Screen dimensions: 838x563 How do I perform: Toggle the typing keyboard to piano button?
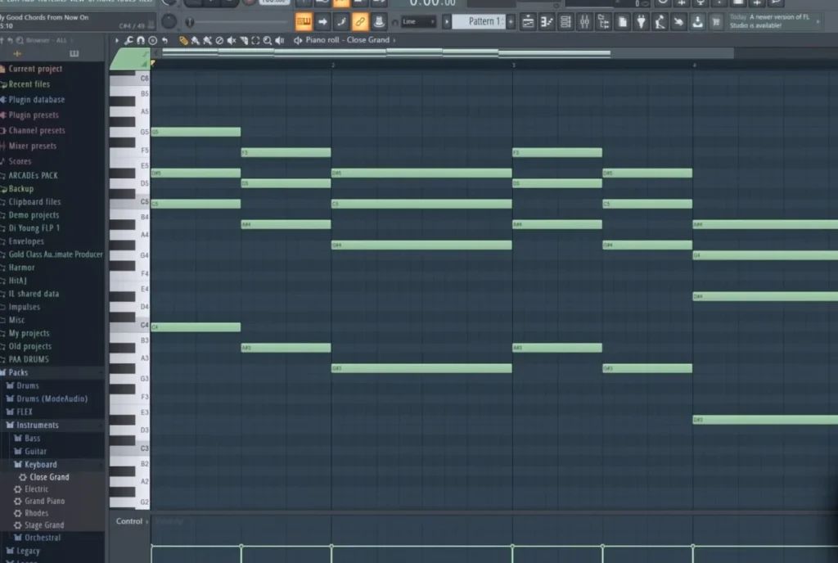[304, 21]
